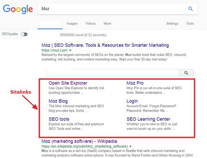
Task: Click the sitelinks search box magnifier button
Action: coord(186,73)
